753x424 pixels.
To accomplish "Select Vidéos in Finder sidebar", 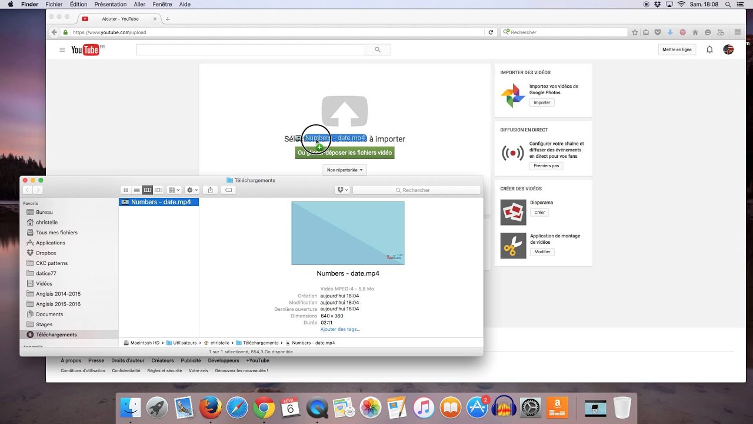I will 44,283.
